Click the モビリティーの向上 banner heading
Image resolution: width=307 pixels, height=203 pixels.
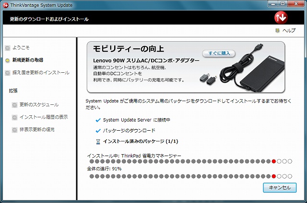pos(129,49)
